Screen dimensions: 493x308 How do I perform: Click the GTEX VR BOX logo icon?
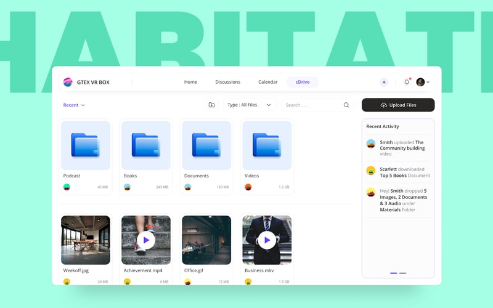click(x=68, y=82)
